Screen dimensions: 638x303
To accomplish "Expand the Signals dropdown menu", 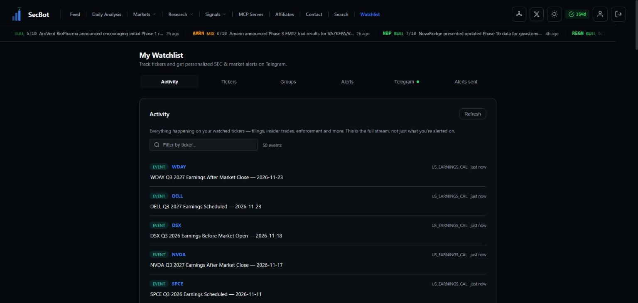I will point(216,14).
